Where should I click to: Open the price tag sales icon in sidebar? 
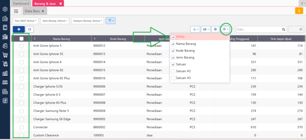[x=5, y=46]
